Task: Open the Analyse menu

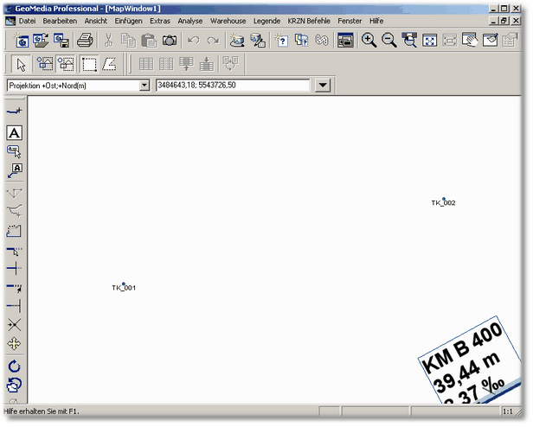Action: pos(190,19)
